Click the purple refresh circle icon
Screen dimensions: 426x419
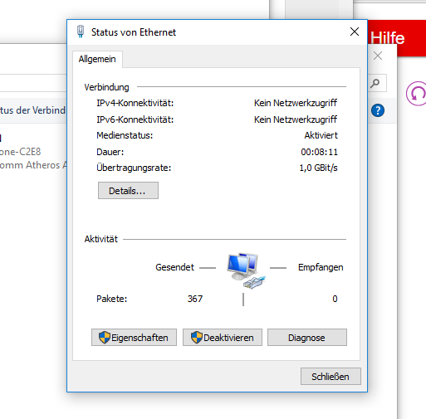click(x=416, y=94)
